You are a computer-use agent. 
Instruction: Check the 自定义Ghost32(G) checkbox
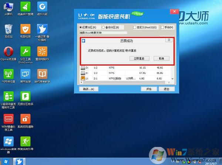[x=135, y=27]
